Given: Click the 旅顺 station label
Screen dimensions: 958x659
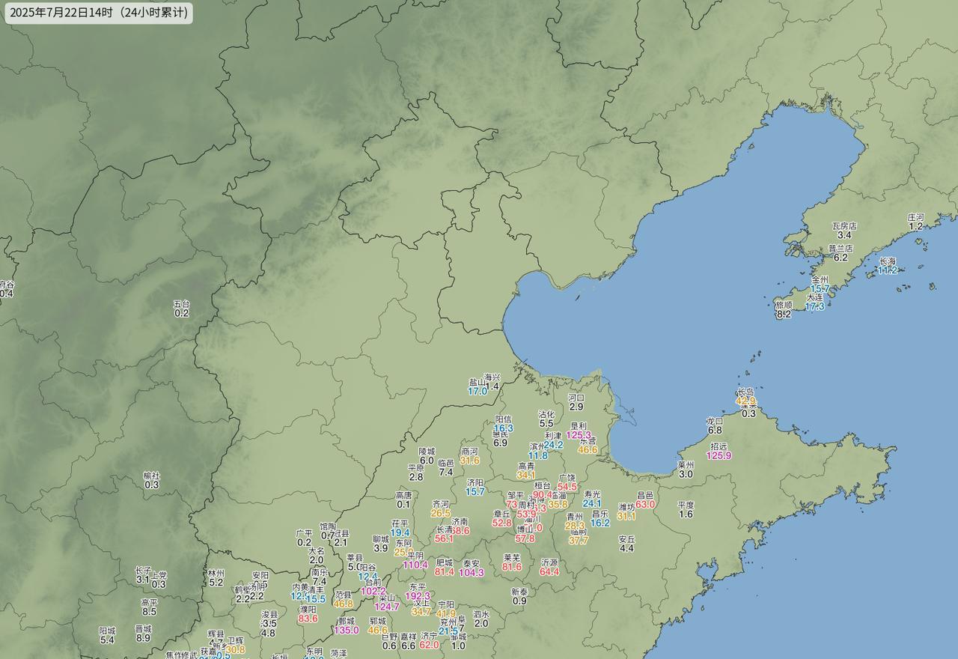Looking at the screenshot, I should tap(783, 305).
